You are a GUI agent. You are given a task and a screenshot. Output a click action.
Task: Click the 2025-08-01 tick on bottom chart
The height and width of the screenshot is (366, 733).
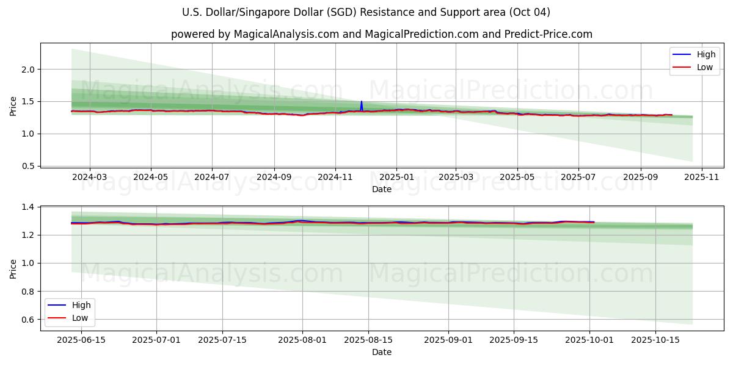point(303,340)
